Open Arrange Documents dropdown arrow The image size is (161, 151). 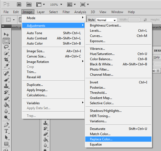pyautogui.click(x=75, y=5)
